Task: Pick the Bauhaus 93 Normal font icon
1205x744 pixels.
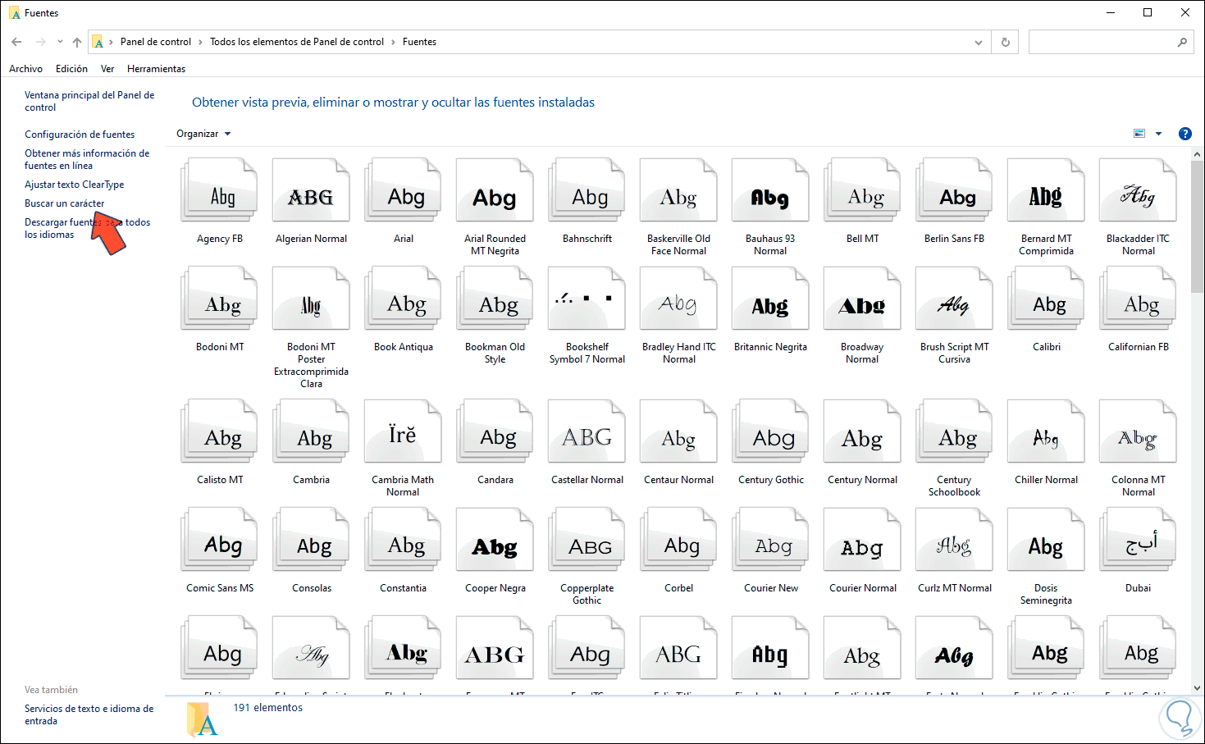Action: click(770, 190)
